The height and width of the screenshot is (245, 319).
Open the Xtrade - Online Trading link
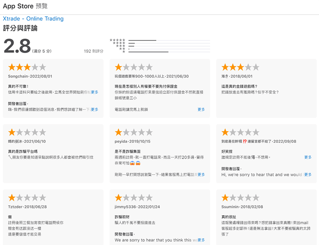point(33,19)
